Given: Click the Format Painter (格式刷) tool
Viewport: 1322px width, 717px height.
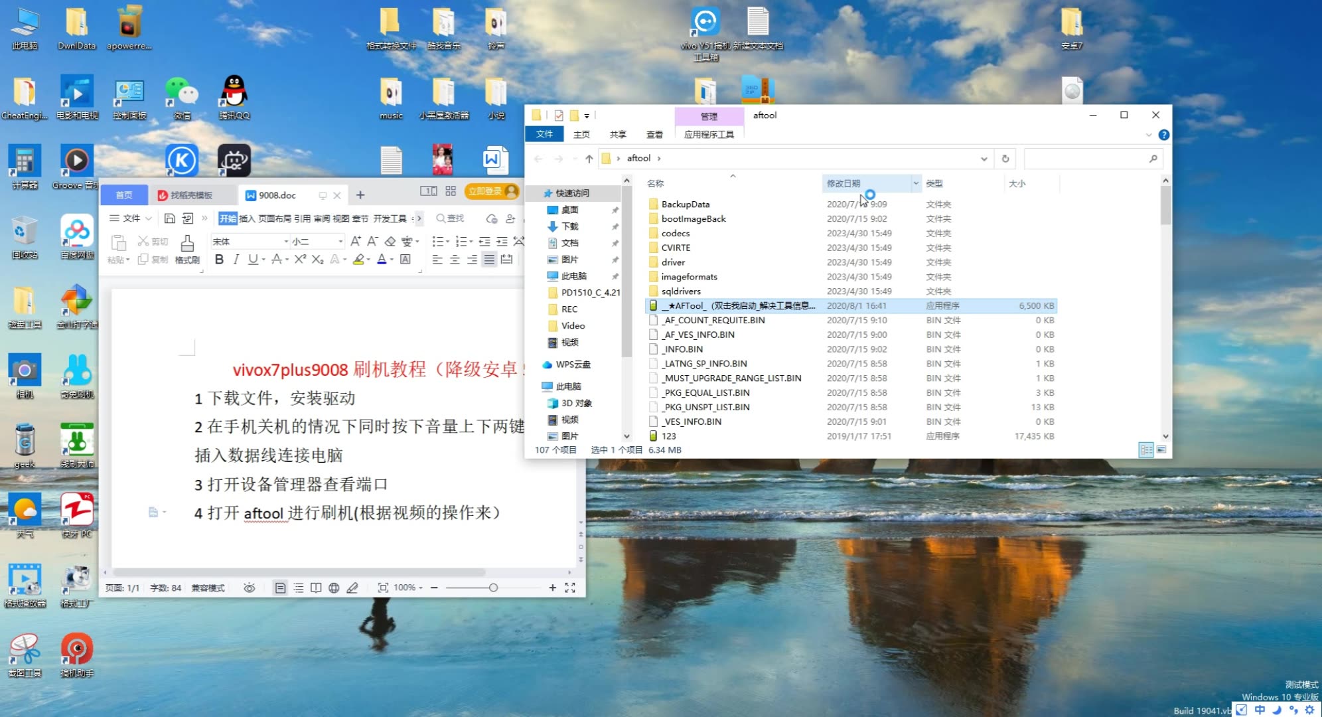Looking at the screenshot, I should click(187, 250).
